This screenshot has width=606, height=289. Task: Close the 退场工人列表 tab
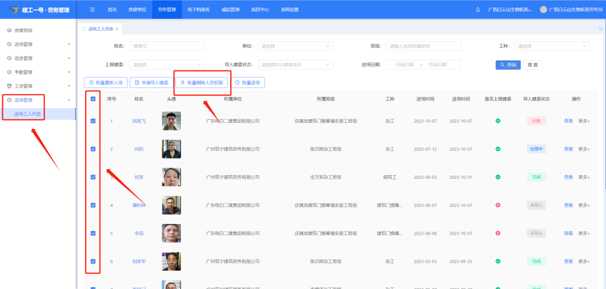[117, 29]
